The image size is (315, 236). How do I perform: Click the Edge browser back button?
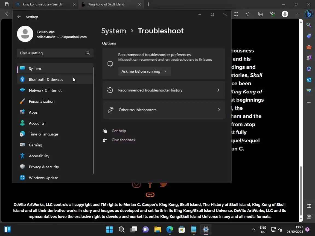[x=7, y=14]
